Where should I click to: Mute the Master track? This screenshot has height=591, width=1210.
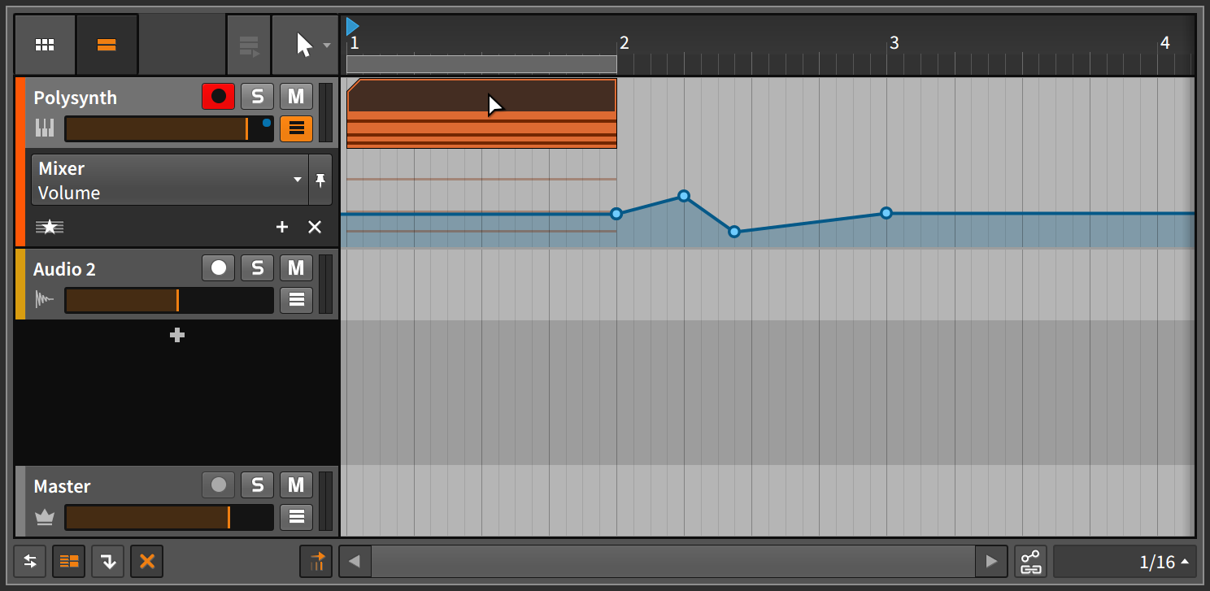[296, 485]
